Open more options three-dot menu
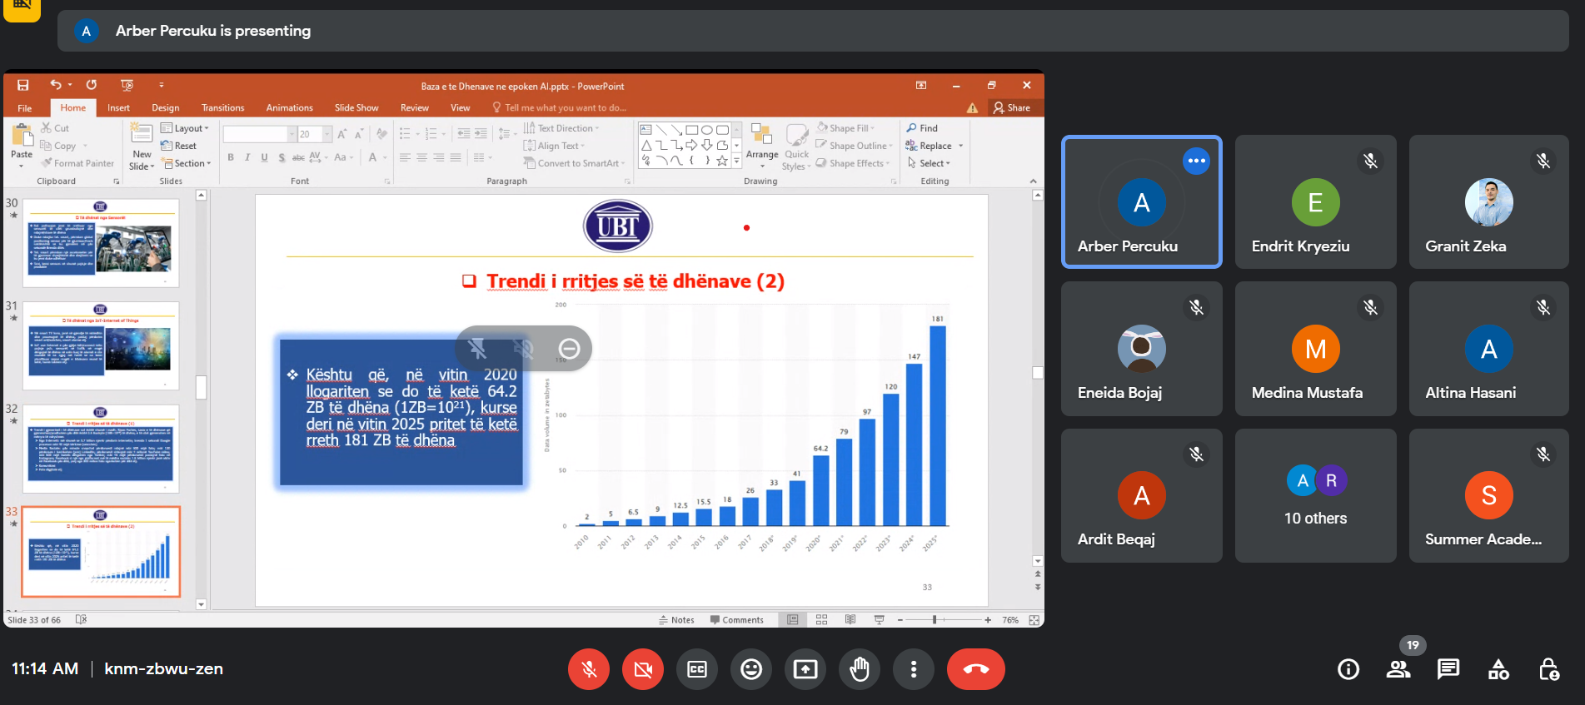 point(914,669)
